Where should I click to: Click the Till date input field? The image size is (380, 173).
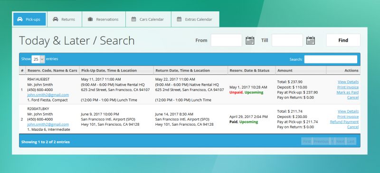coord(287,40)
